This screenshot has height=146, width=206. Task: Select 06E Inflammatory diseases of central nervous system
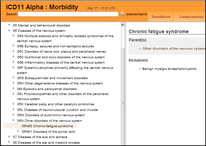[61, 63]
